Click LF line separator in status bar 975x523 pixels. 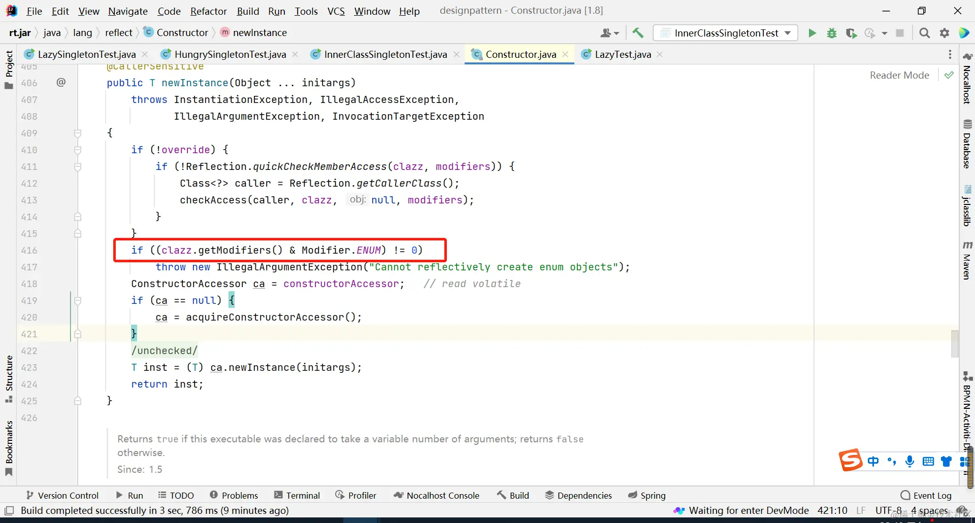pyautogui.click(x=861, y=510)
